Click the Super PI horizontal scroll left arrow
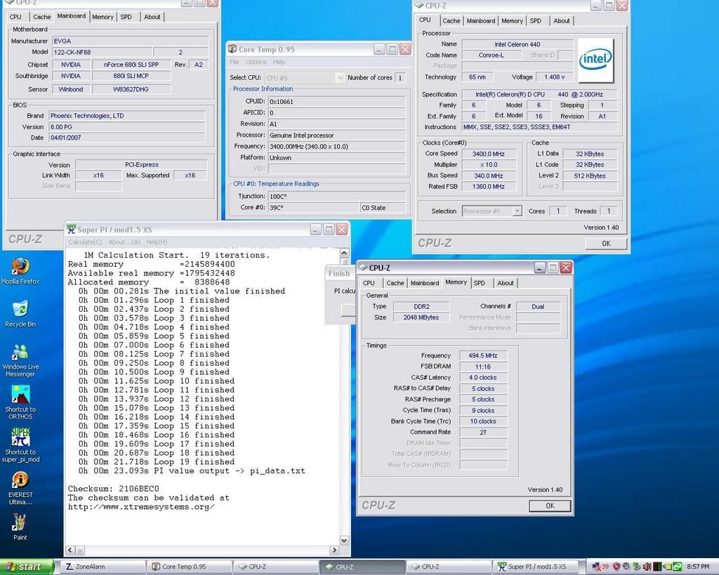 [70, 550]
